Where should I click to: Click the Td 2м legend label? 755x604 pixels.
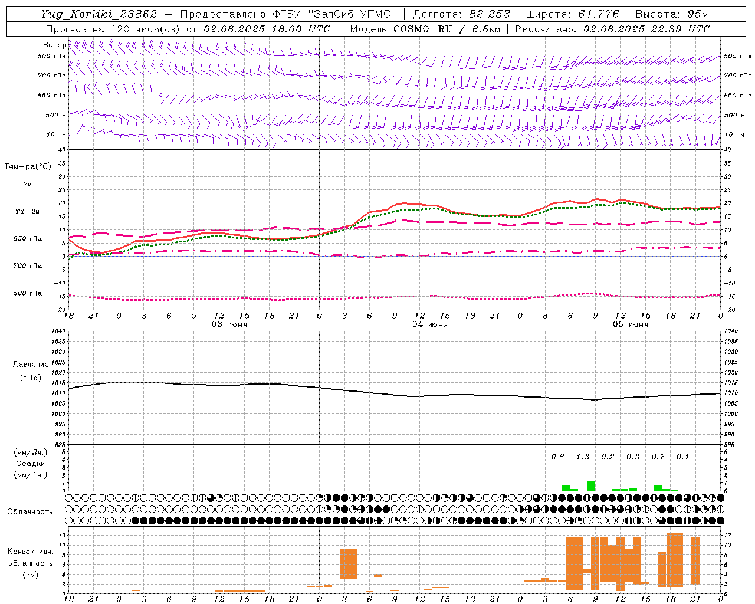(27, 211)
